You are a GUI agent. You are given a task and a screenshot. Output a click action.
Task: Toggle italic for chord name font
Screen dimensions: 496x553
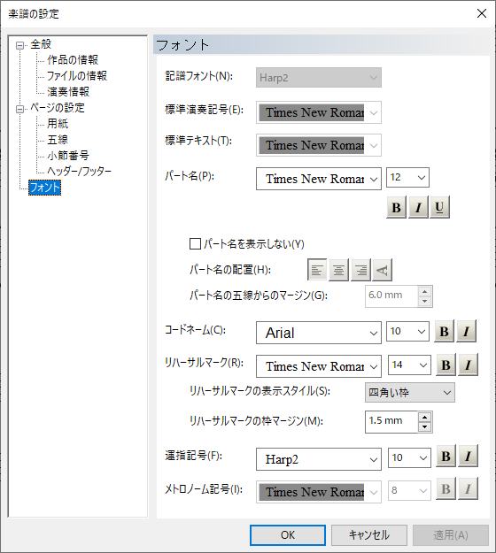click(x=466, y=331)
